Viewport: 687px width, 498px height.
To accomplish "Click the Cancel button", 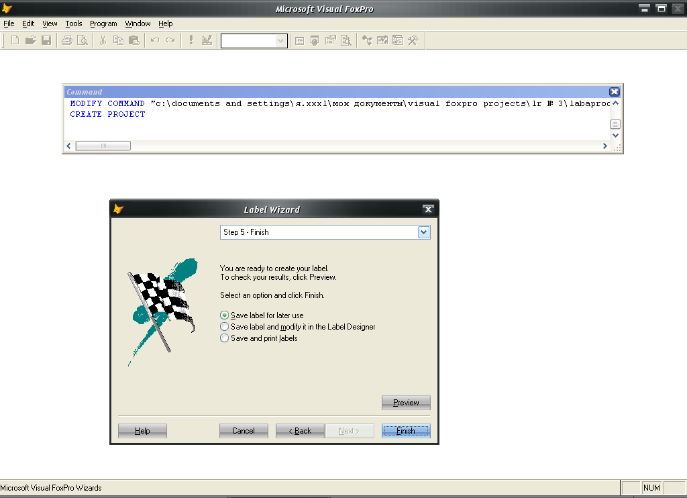I will click(244, 431).
